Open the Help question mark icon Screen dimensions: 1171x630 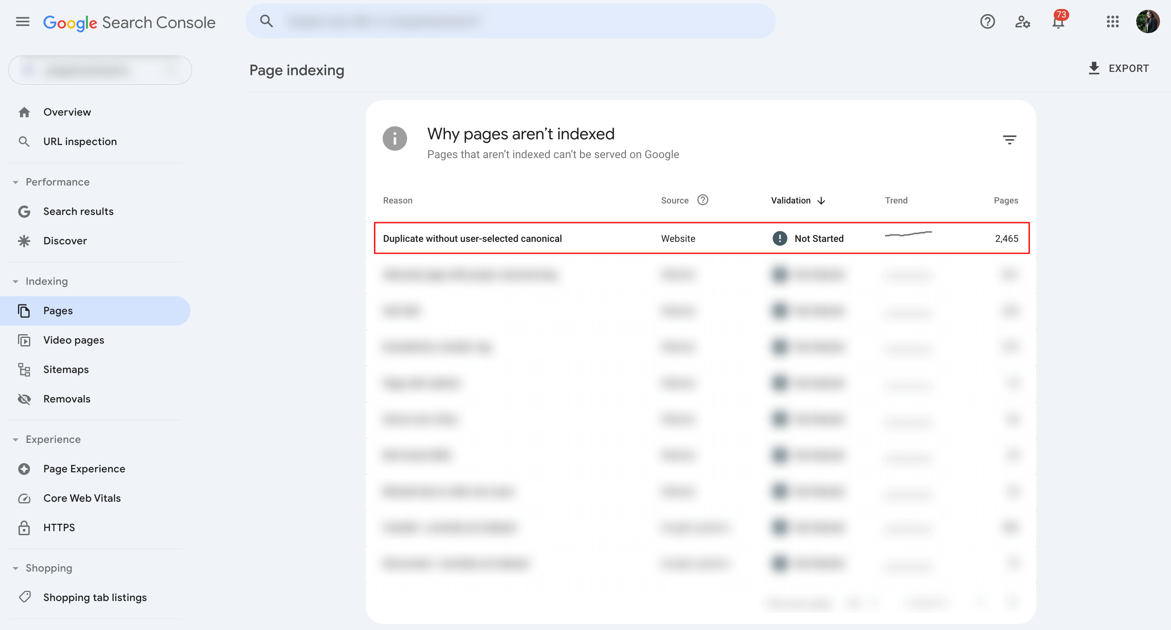tap(988, 21)
